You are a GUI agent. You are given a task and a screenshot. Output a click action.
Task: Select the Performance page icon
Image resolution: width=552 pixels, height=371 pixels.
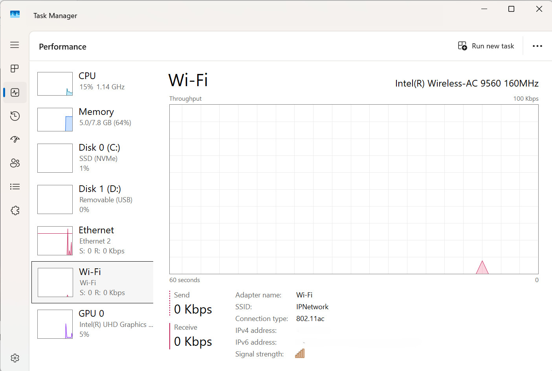(x=15, y=92)
